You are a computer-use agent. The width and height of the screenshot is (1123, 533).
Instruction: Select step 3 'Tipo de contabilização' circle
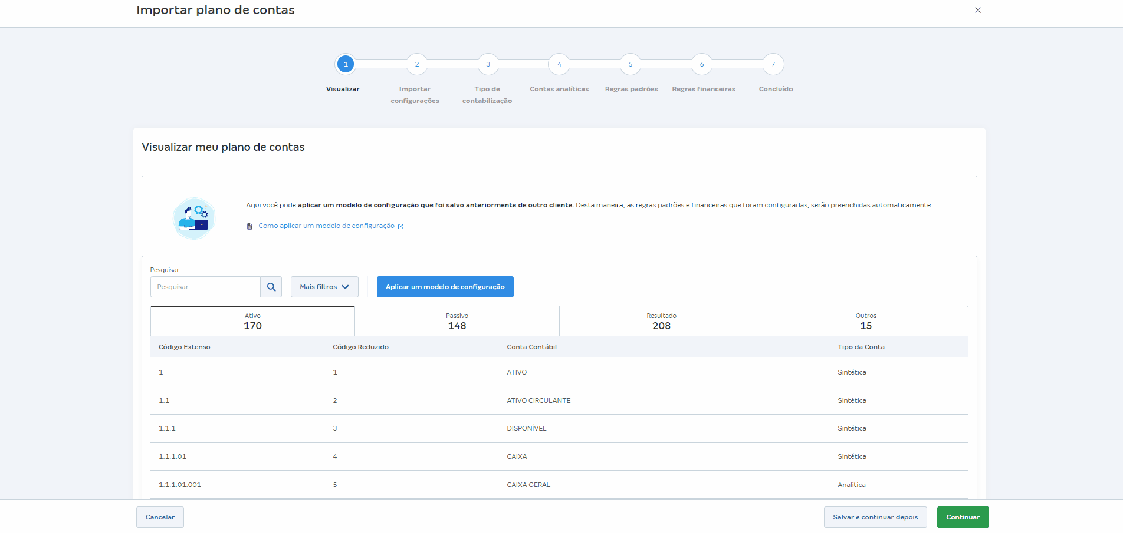[488, 64]
